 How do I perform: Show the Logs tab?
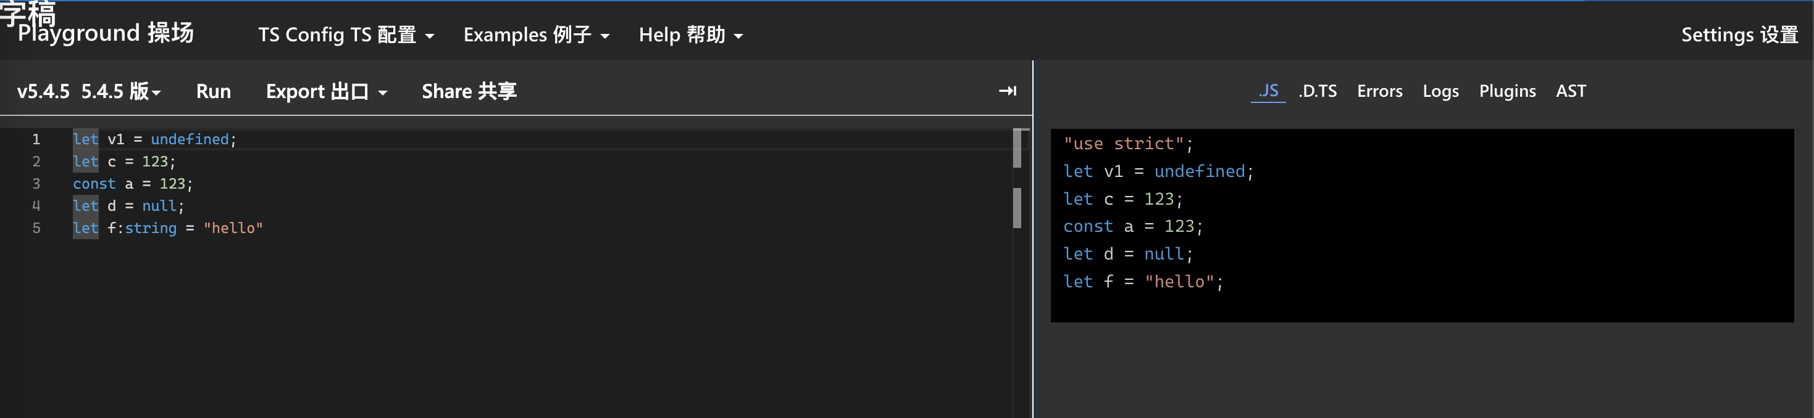1440,91
